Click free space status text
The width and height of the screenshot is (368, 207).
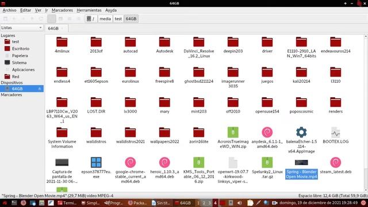coord(333,195)
